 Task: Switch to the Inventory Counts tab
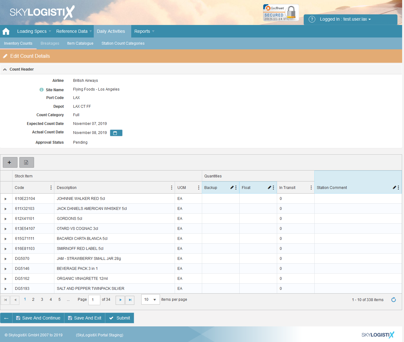18,43
